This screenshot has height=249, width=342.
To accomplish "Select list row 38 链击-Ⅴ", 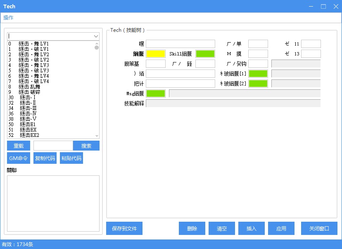I will [51, 119].
